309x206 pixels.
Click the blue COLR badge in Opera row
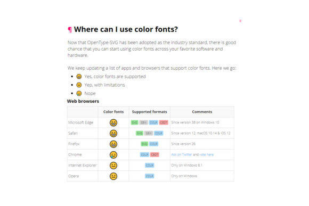(149, 176)
